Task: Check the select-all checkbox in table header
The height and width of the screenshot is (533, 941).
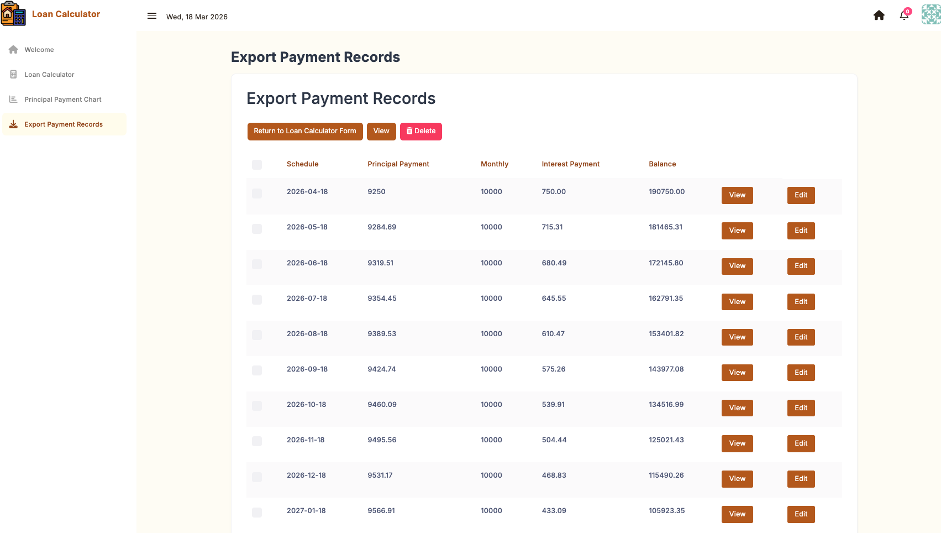Action: point(257,165)
